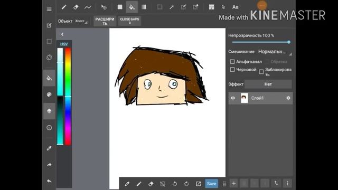Open the Смешивание blend mode dropdown

coord(275,52)
